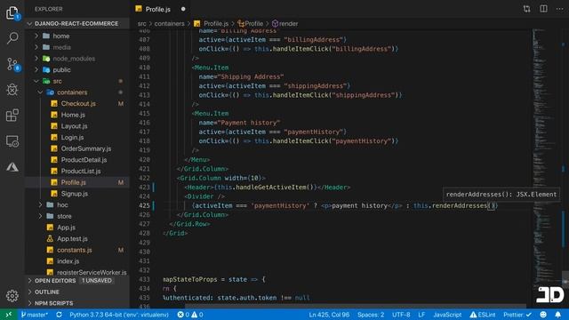Open the editor More Actions menu
This screenshot has height=320, width=569.
(559, 9)
